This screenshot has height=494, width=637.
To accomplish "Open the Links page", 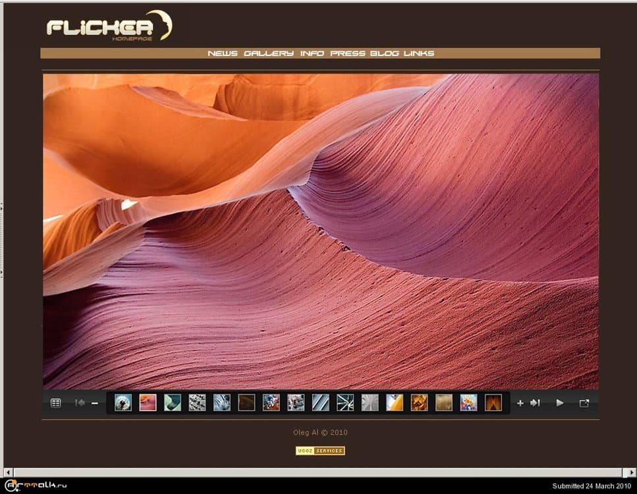I will click(x=419, y=53).
